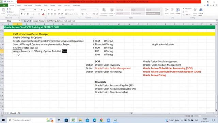Image resolution: width=218 pixels, height=123 pixels.
Task: Click the Windows Start button
Action: 3,120
